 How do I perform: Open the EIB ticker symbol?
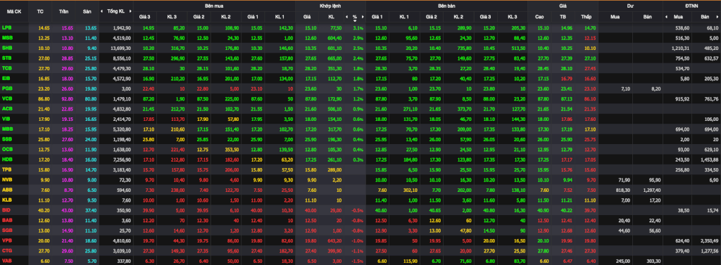[6, 77]
